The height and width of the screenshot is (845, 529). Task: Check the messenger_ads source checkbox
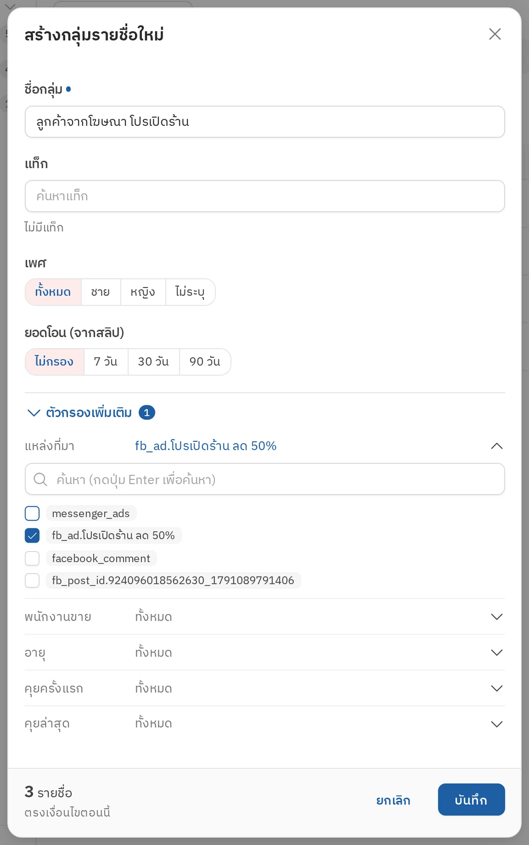(x=32, y=513)
